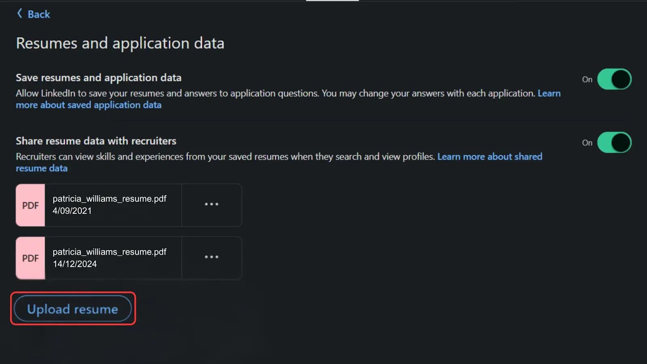The width and height of the screenshot is (647, 364).
Task: Click the Upload resume button
Action: (73, 309)
